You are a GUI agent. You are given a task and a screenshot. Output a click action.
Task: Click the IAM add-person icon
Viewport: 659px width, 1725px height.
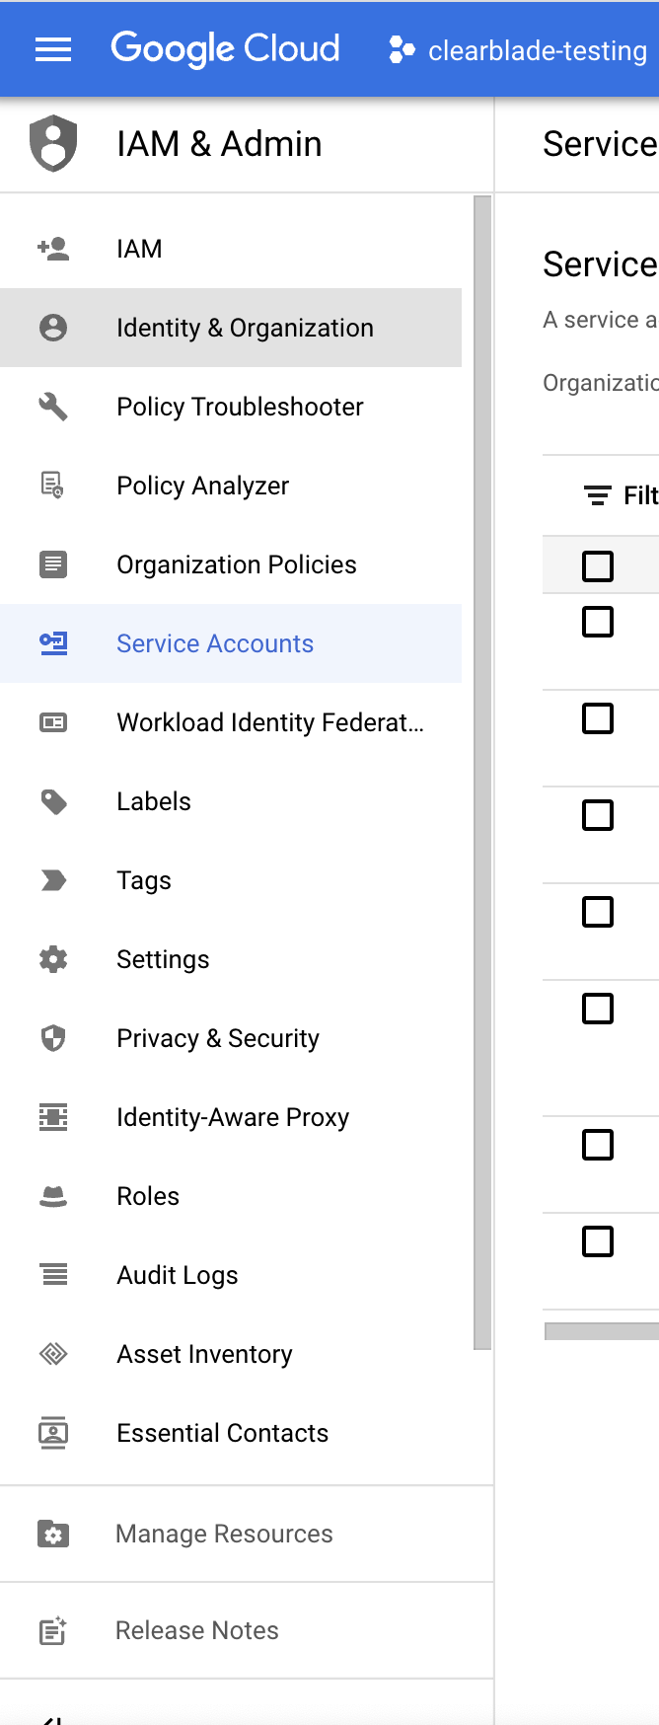click(x=53, y=249)
